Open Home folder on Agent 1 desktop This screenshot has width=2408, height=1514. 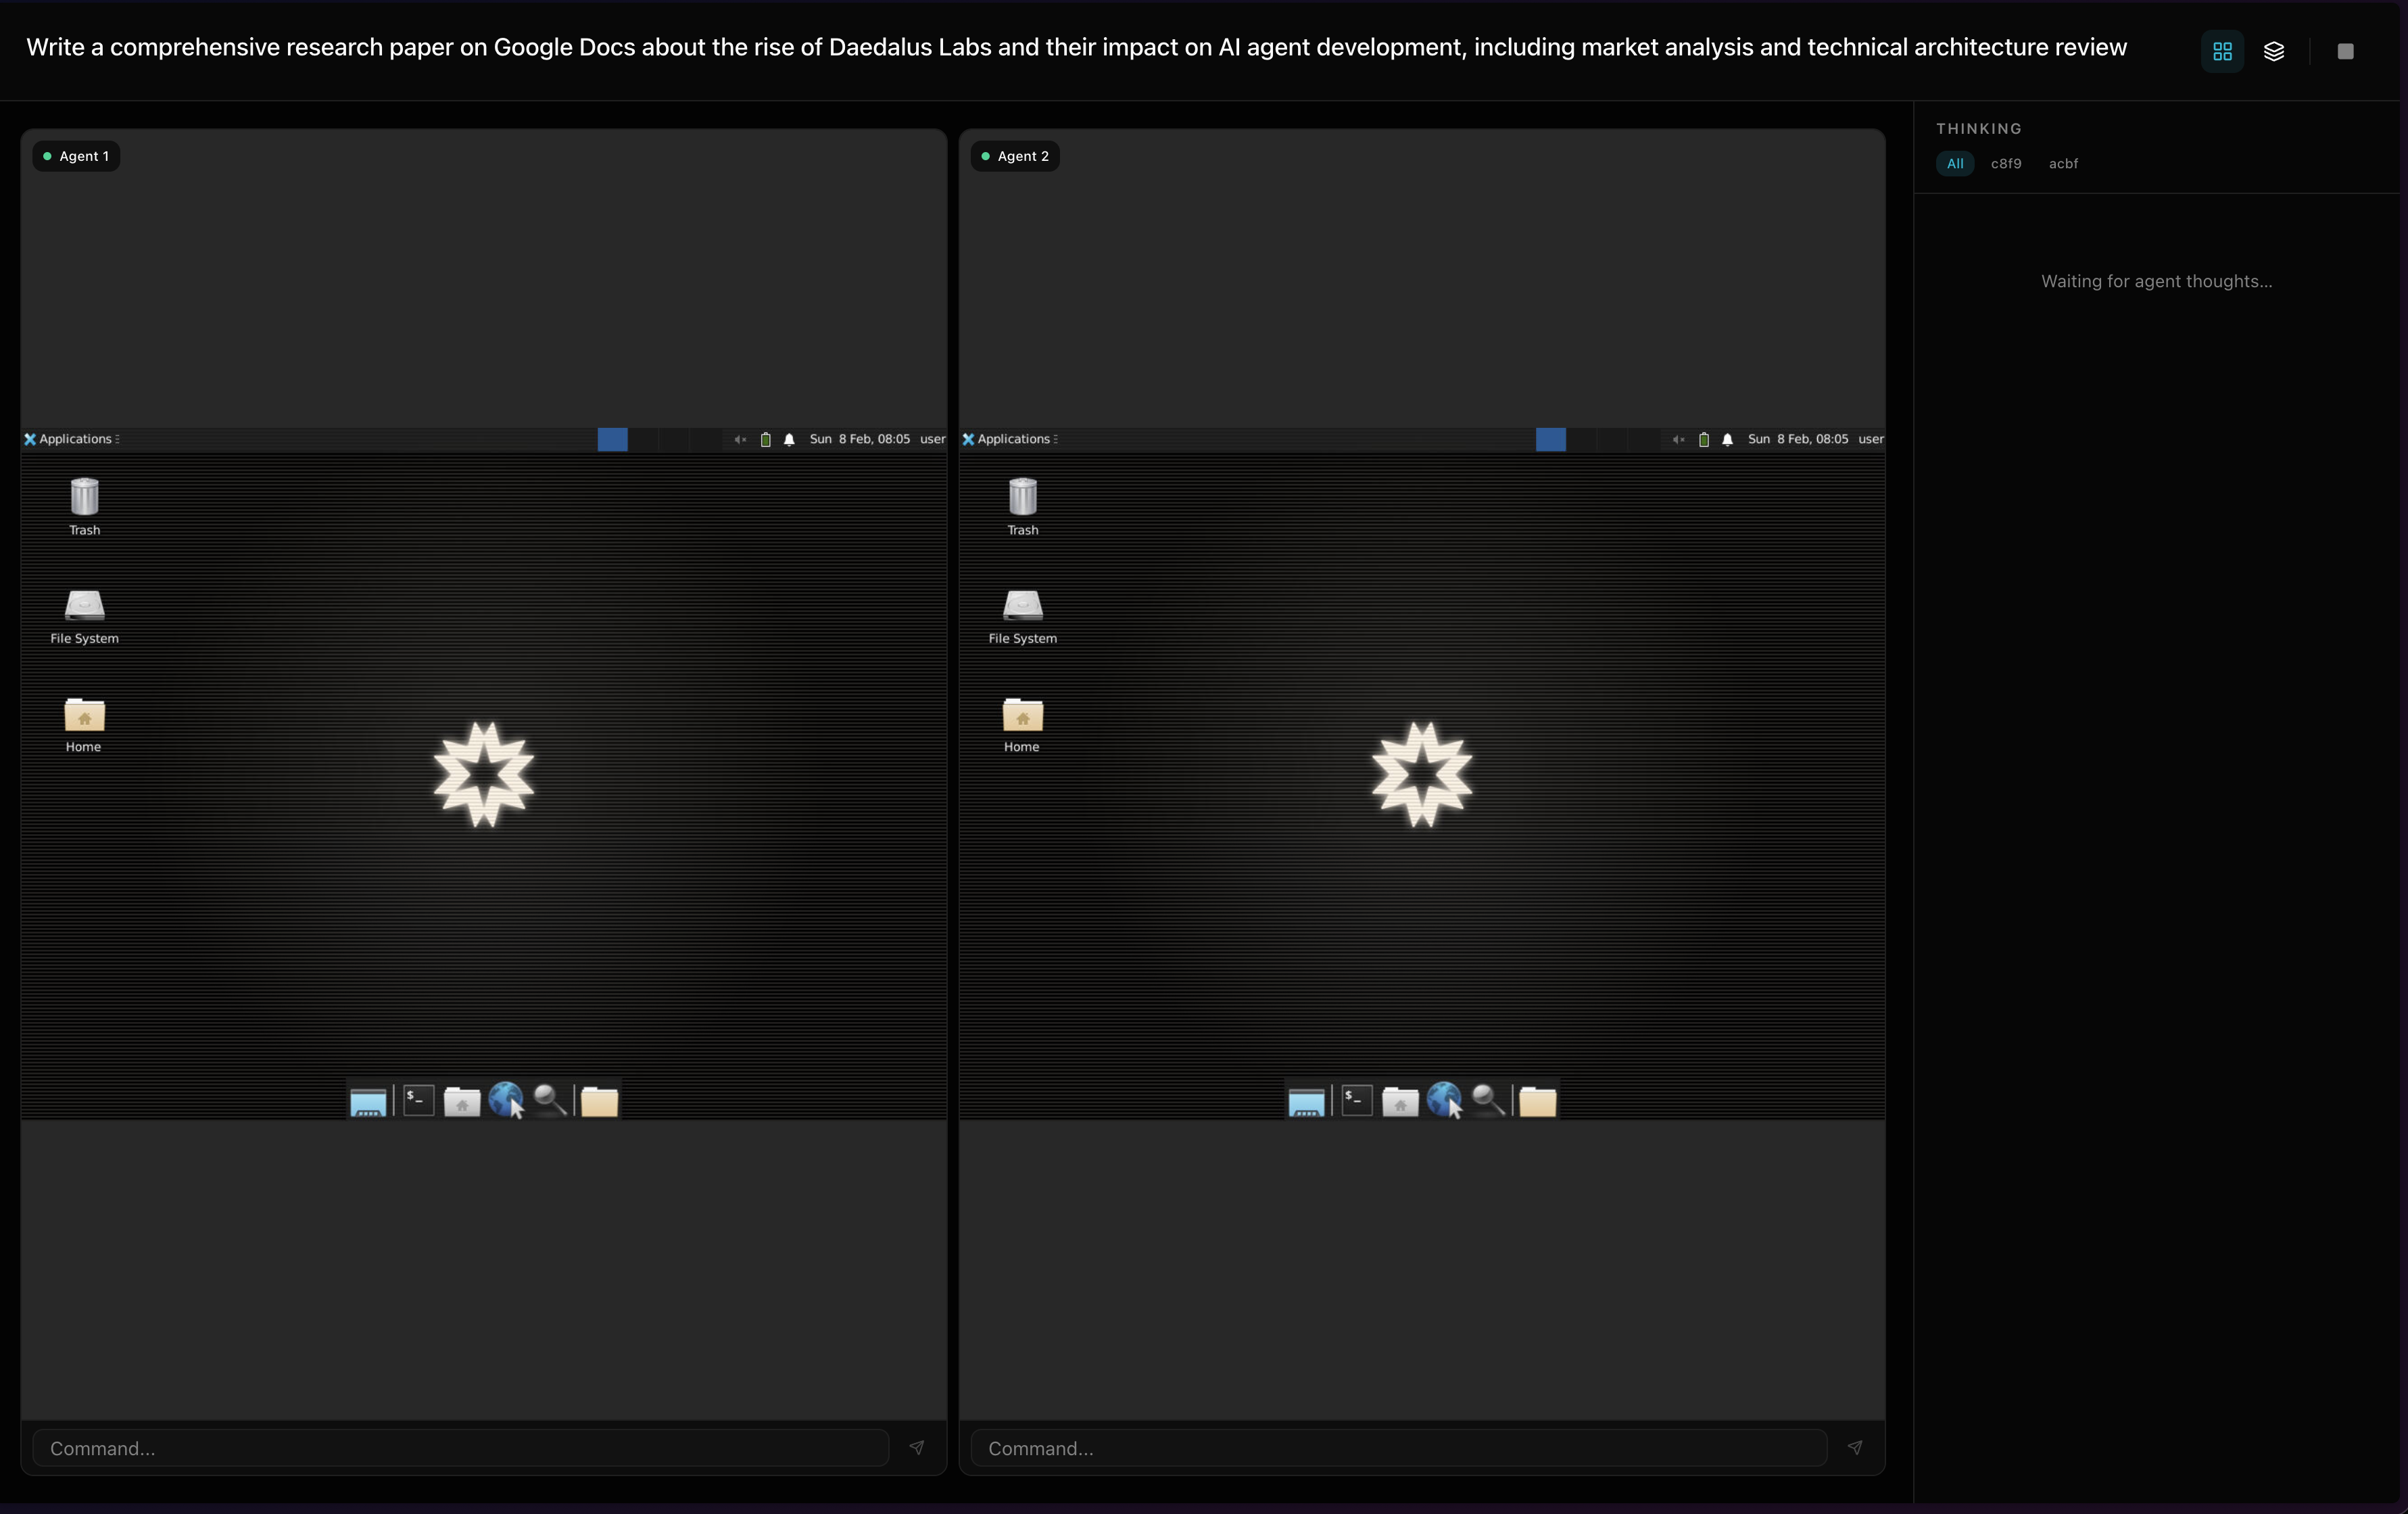coord(84,715)
